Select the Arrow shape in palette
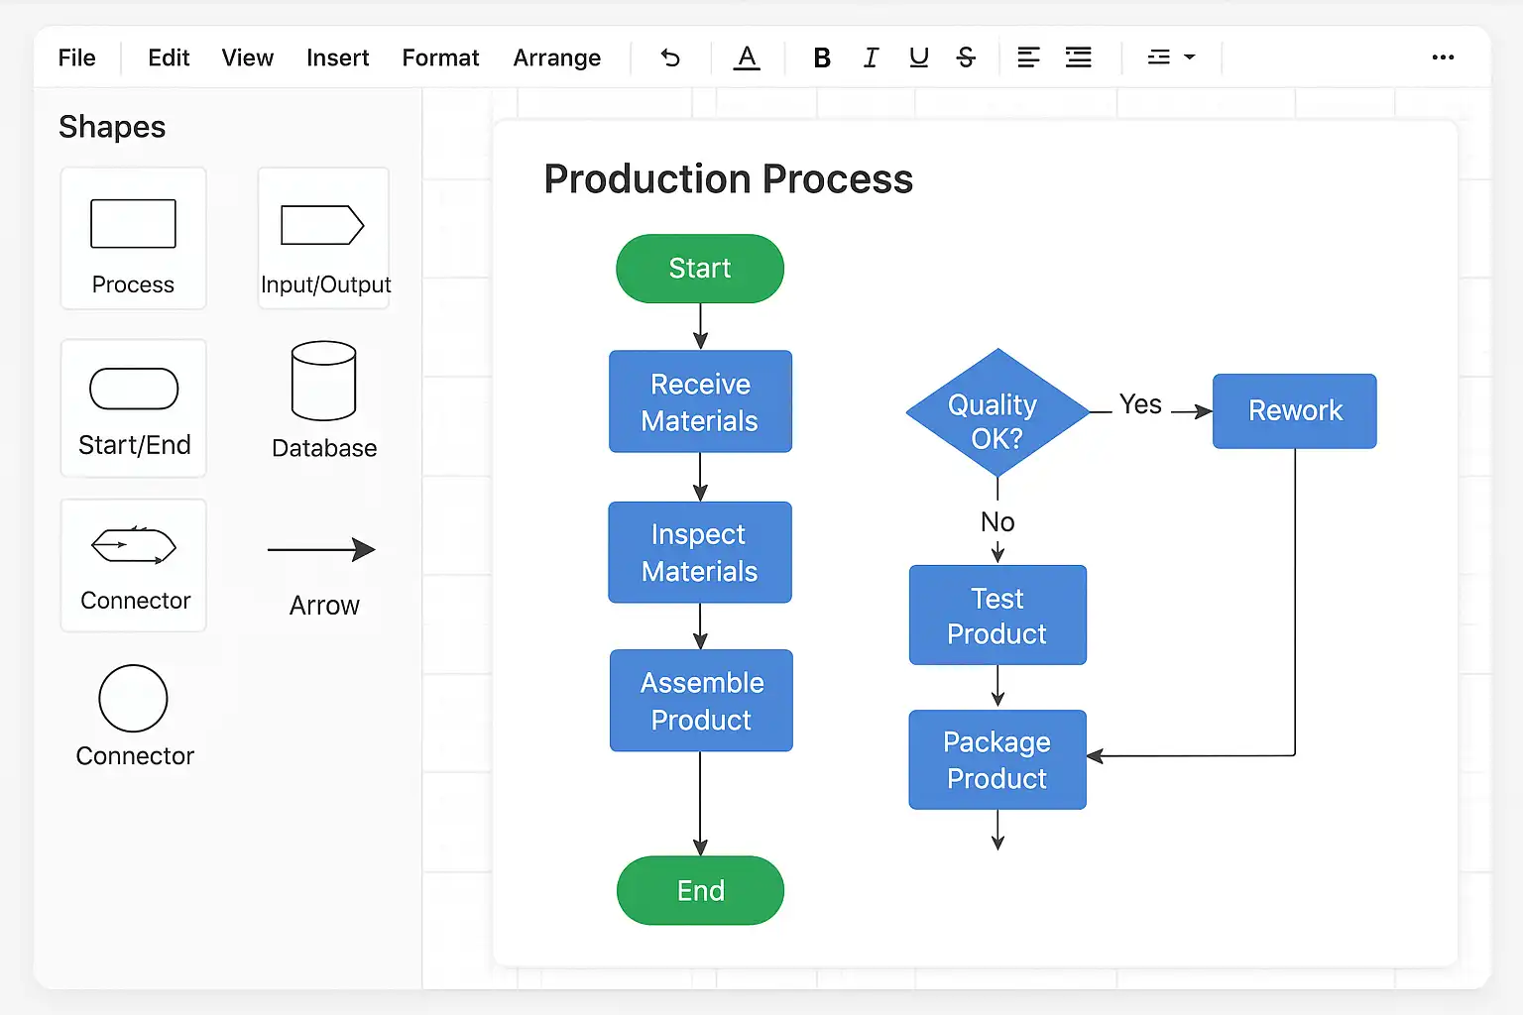 coord(322,567)
